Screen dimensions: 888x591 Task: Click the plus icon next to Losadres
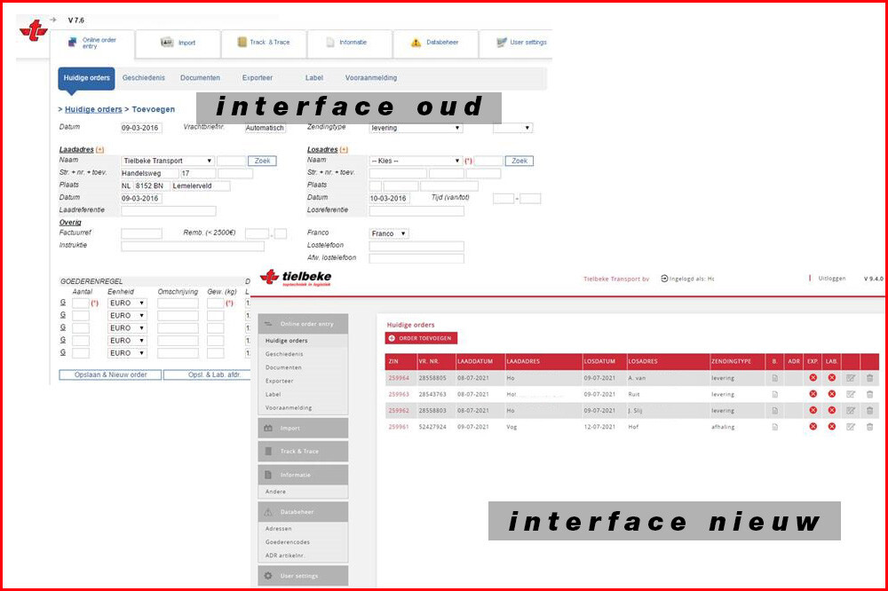pyautogui.click(x=344, y=150)
